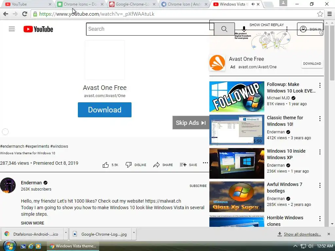Click the ad info icon
335x251 pixels.
[321, 33]
